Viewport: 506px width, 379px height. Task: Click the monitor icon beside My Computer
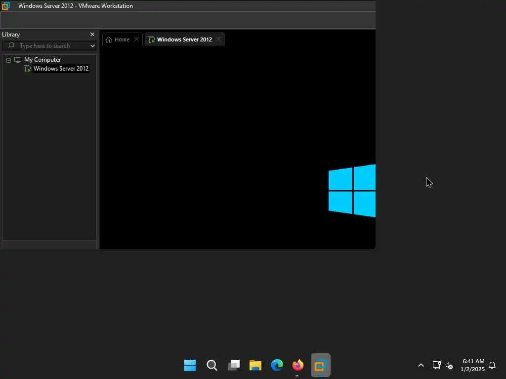coord(18,60)
